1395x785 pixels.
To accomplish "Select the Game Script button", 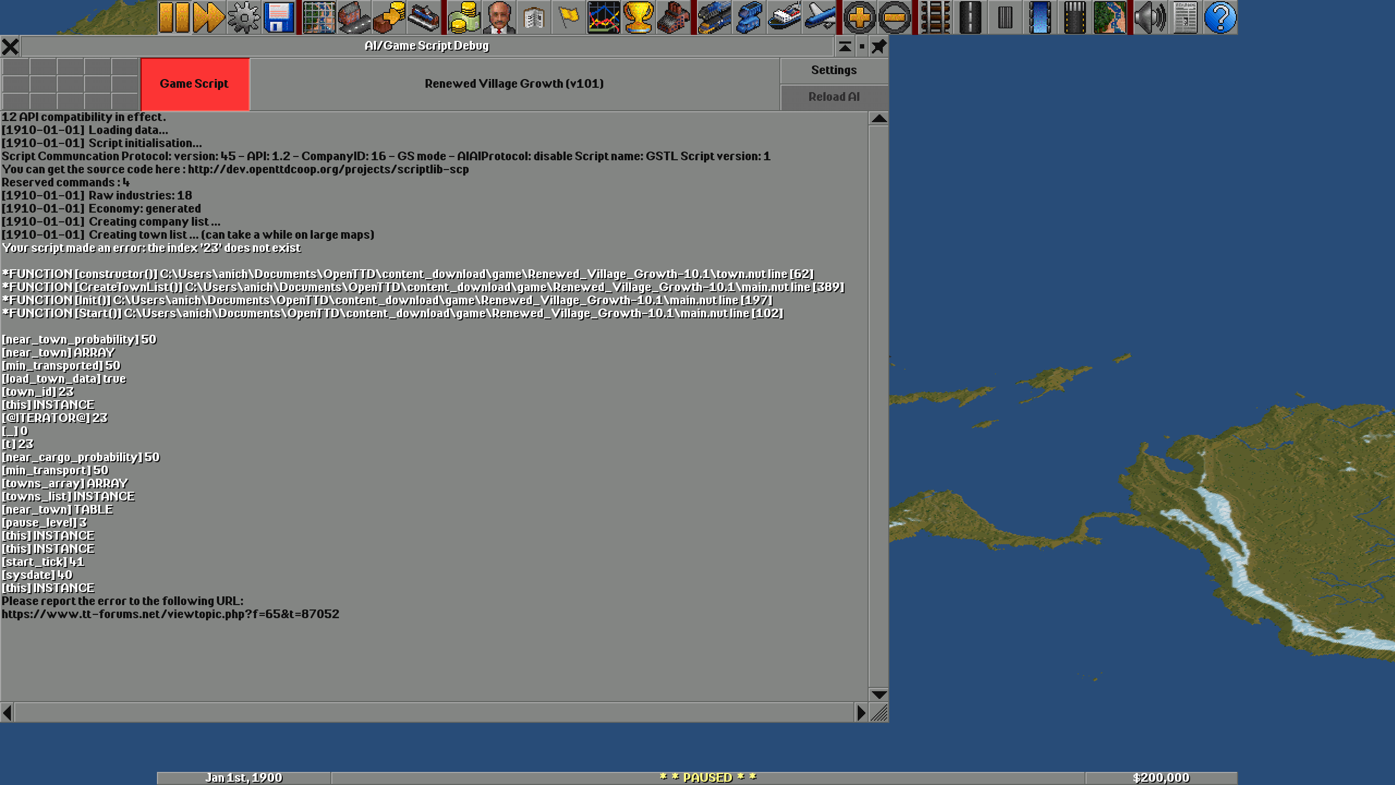I will pos(195,84).
